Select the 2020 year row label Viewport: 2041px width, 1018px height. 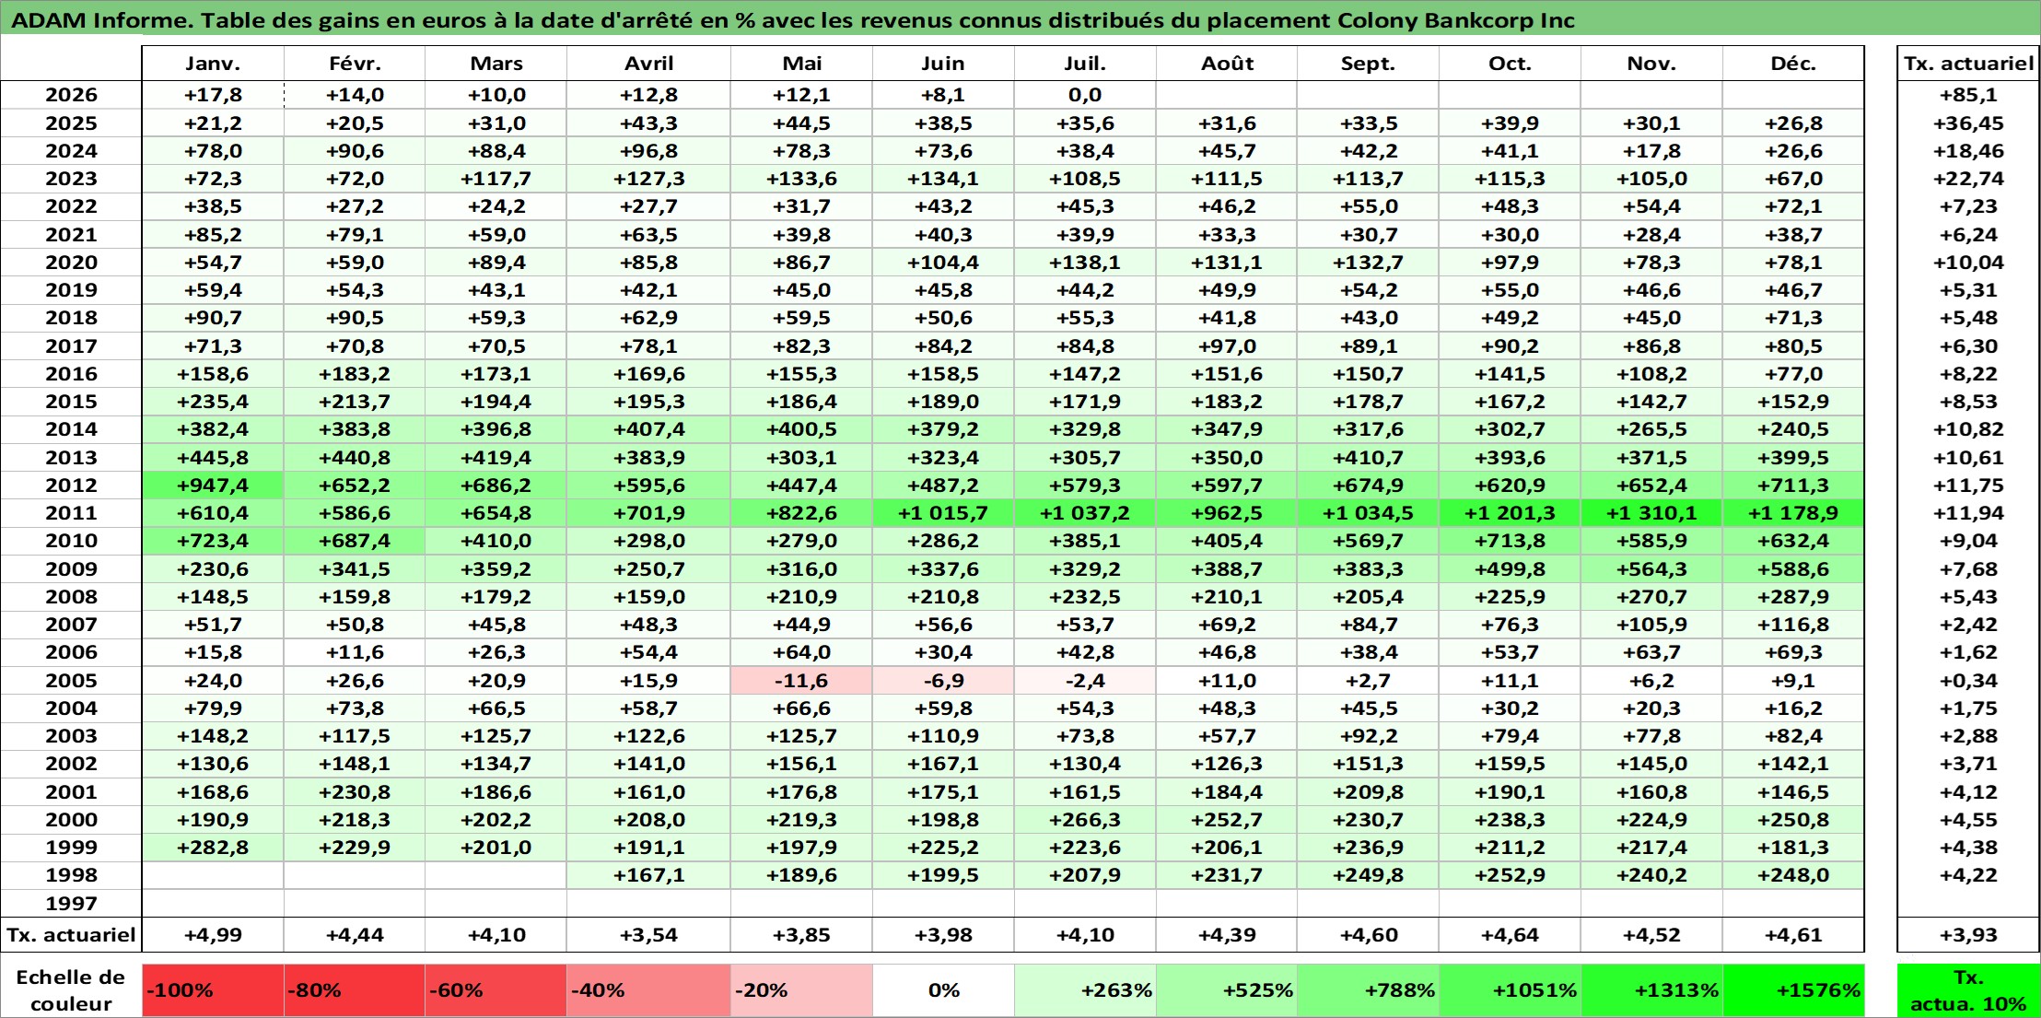pyautogui.click(x=71, y=263)
